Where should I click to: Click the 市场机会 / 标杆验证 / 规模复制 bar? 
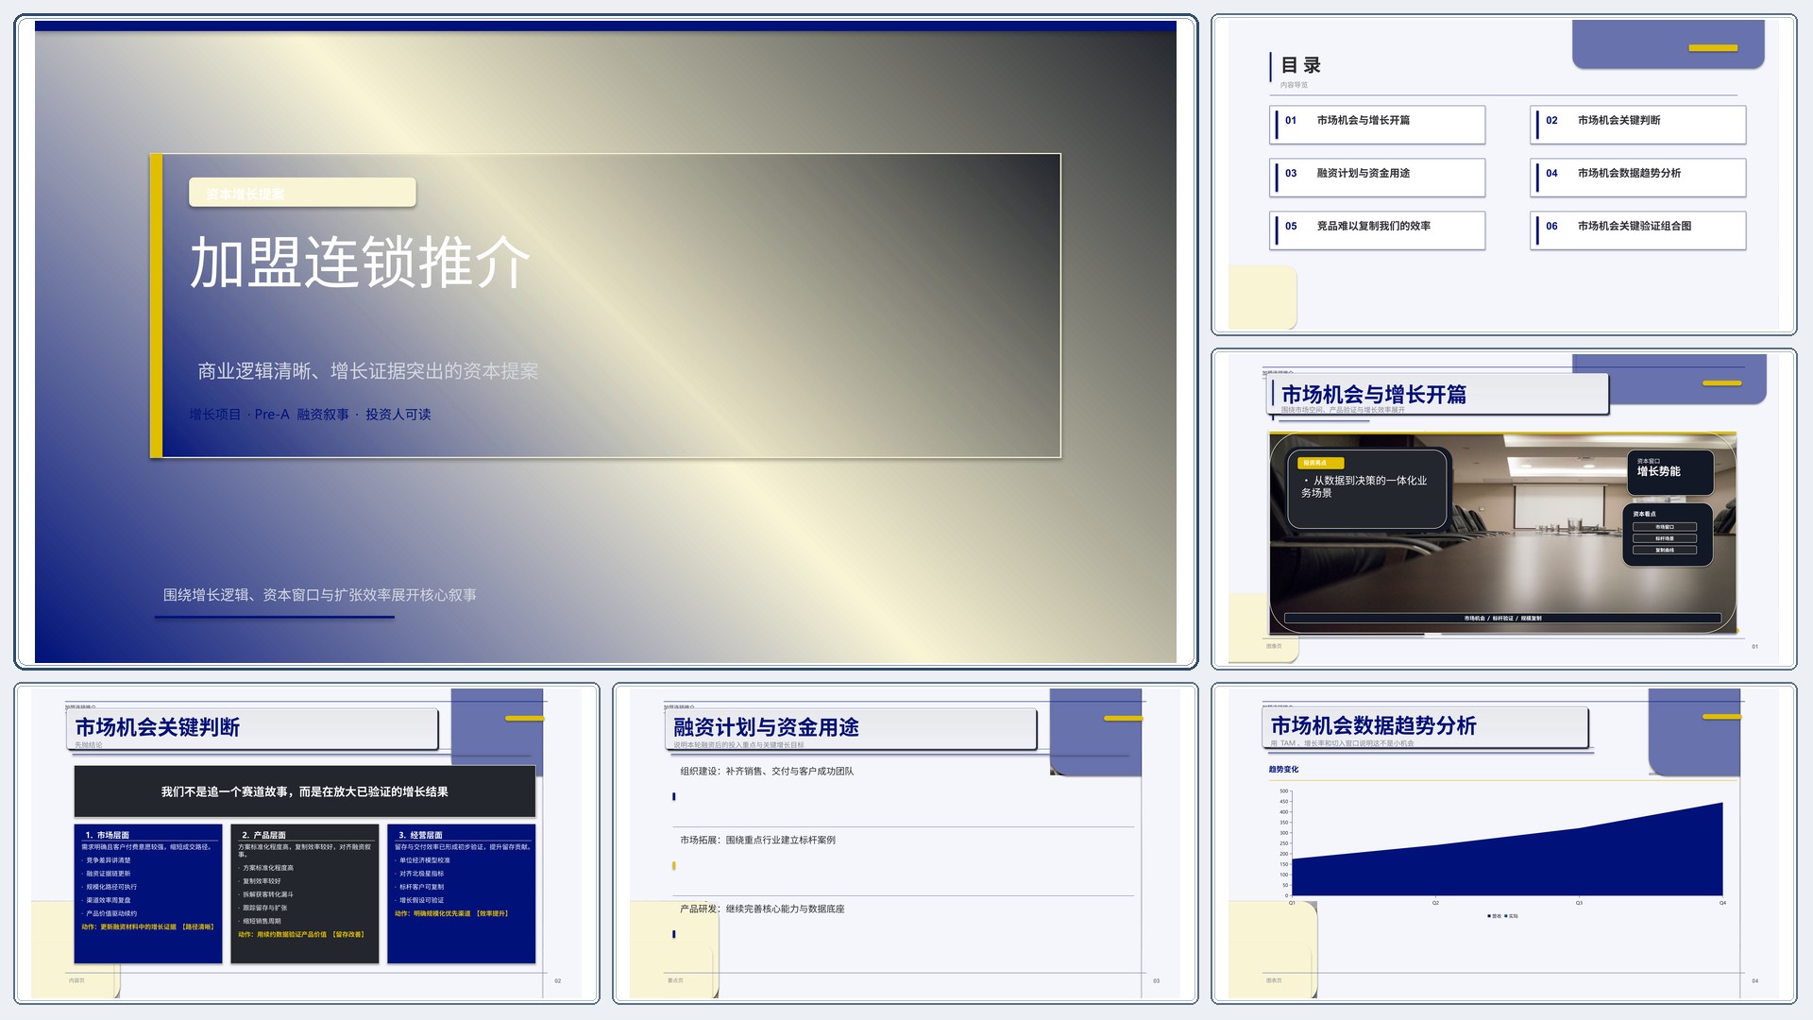point(1502,619)
